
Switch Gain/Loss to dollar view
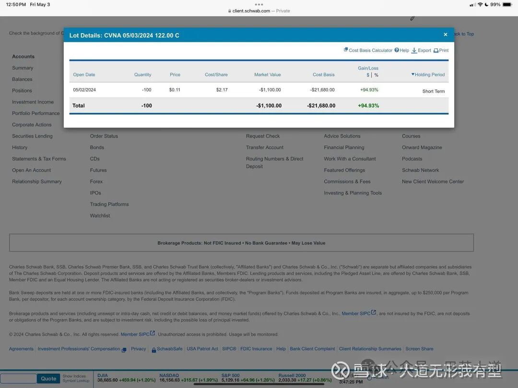point(368,75)
